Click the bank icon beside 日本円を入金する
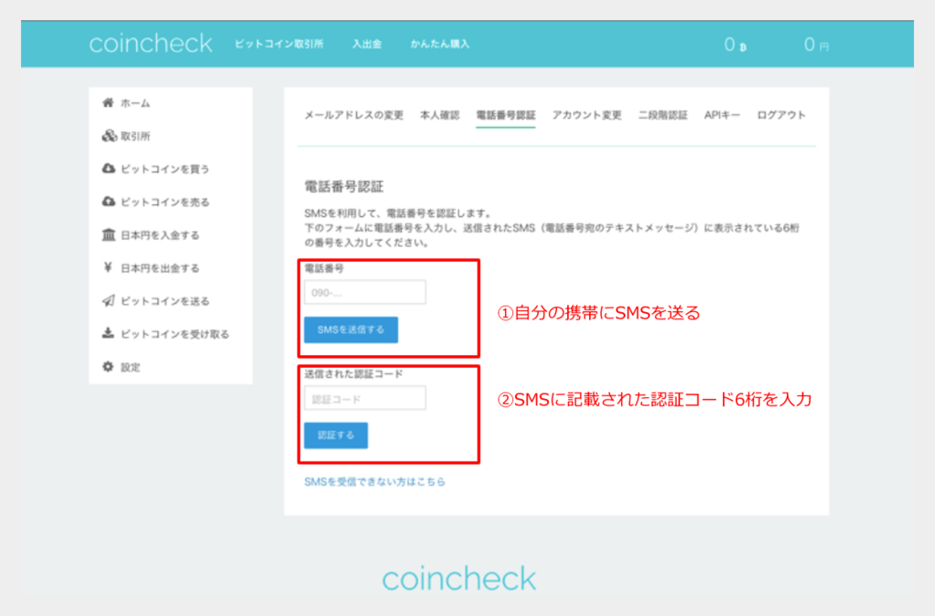This screenshot has height=616, width=935. click(x=109, y=235)
